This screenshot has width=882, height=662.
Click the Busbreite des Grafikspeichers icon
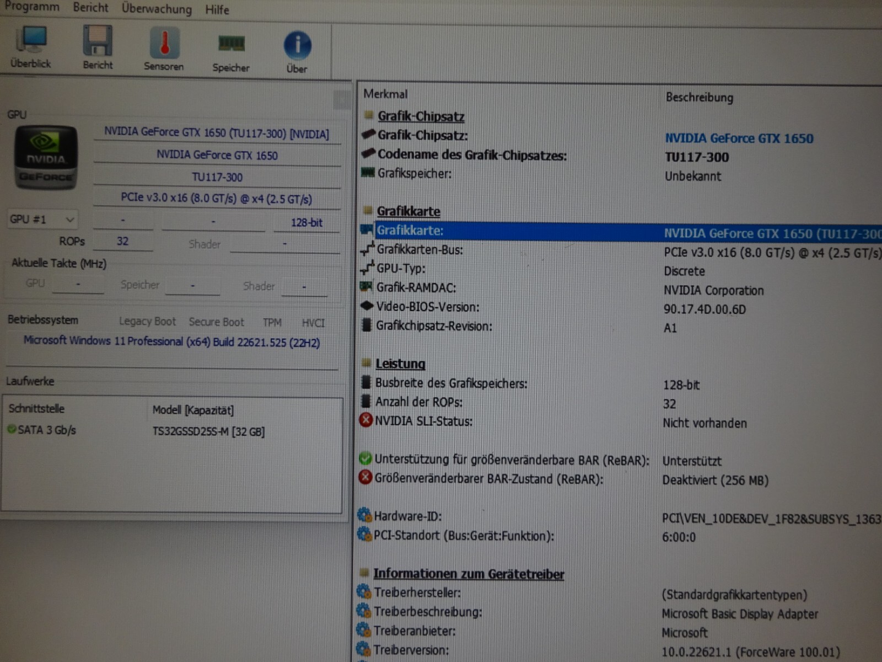[x=365, y=382]
